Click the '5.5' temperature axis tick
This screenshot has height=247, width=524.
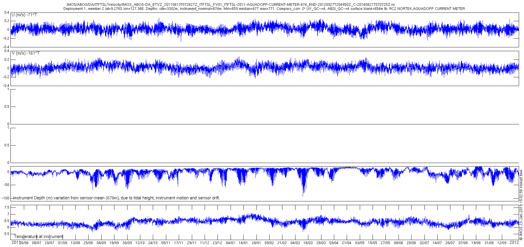[7, 234]
